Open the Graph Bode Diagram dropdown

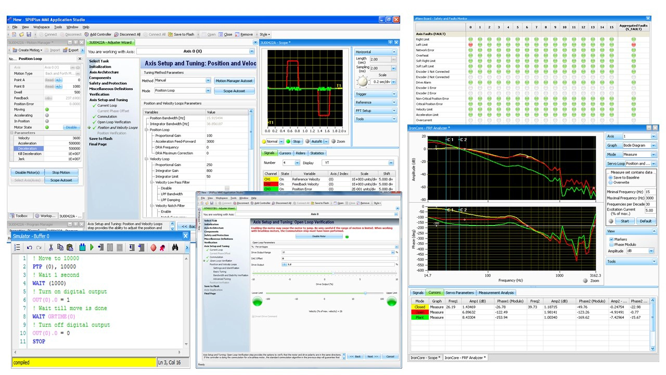coord(654,145)
